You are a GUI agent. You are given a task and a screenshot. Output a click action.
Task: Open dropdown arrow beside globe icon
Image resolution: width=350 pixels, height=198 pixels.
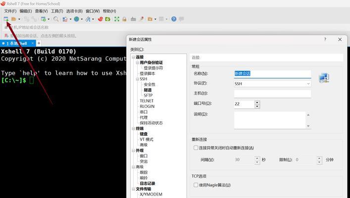point(82,19)
